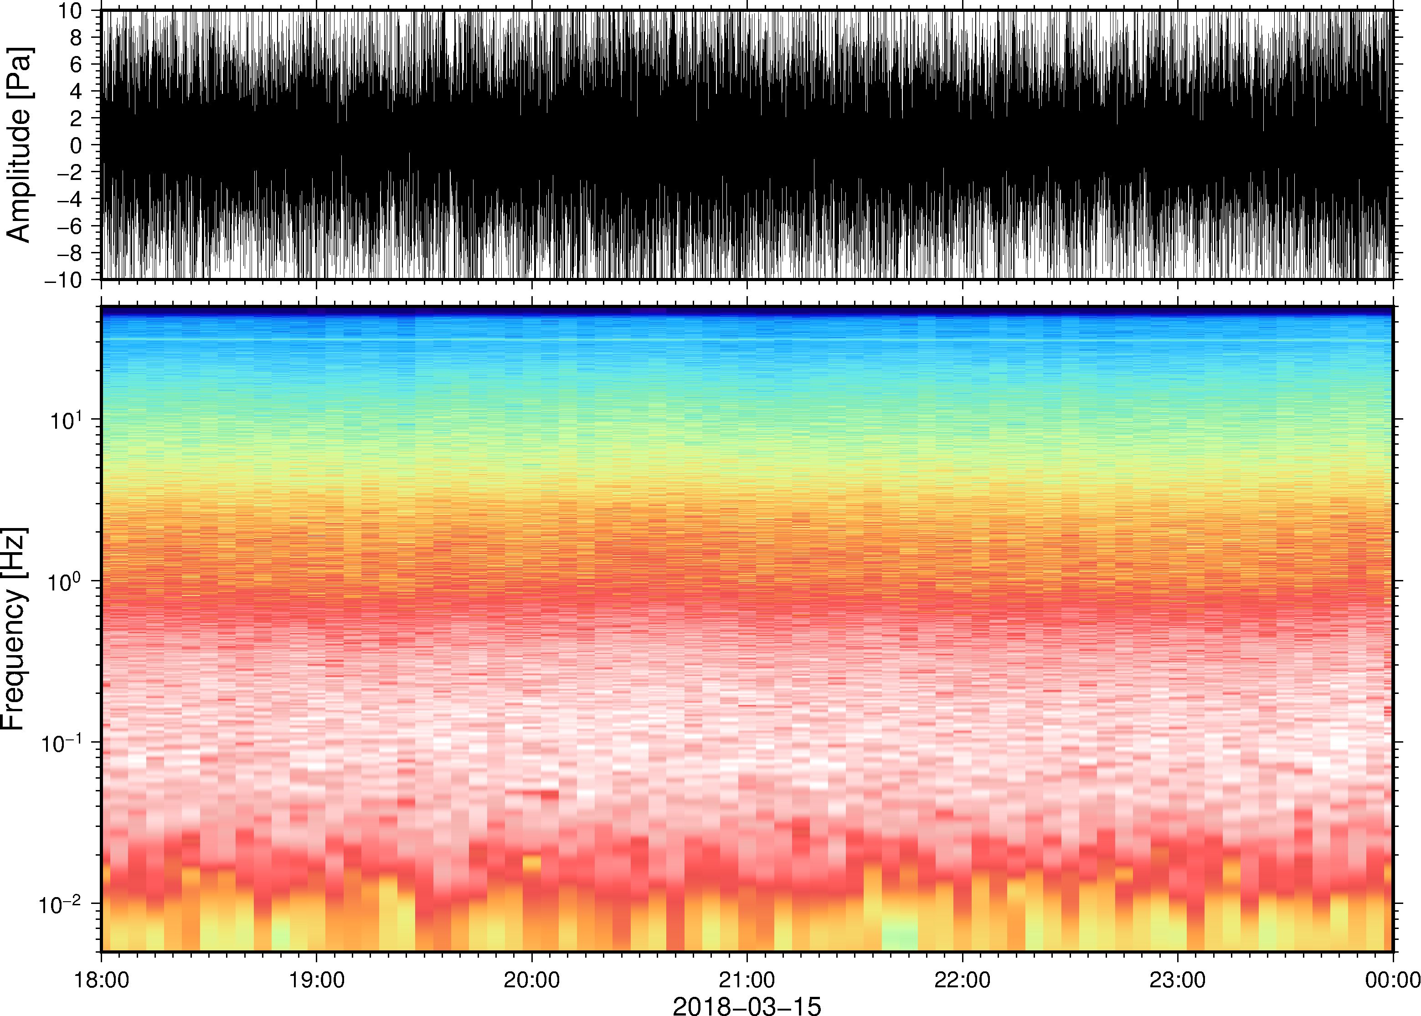
Task: Click the amplitude tick label −8
Action: (70, 253)
